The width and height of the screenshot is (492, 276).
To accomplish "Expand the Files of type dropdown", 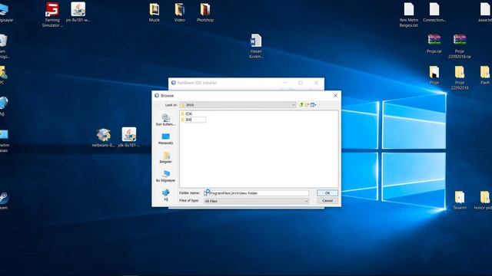I will [306, 201].
